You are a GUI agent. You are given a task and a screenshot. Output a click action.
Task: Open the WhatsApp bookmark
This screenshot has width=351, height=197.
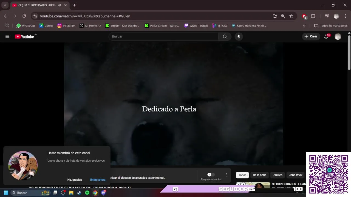point(26,26)
